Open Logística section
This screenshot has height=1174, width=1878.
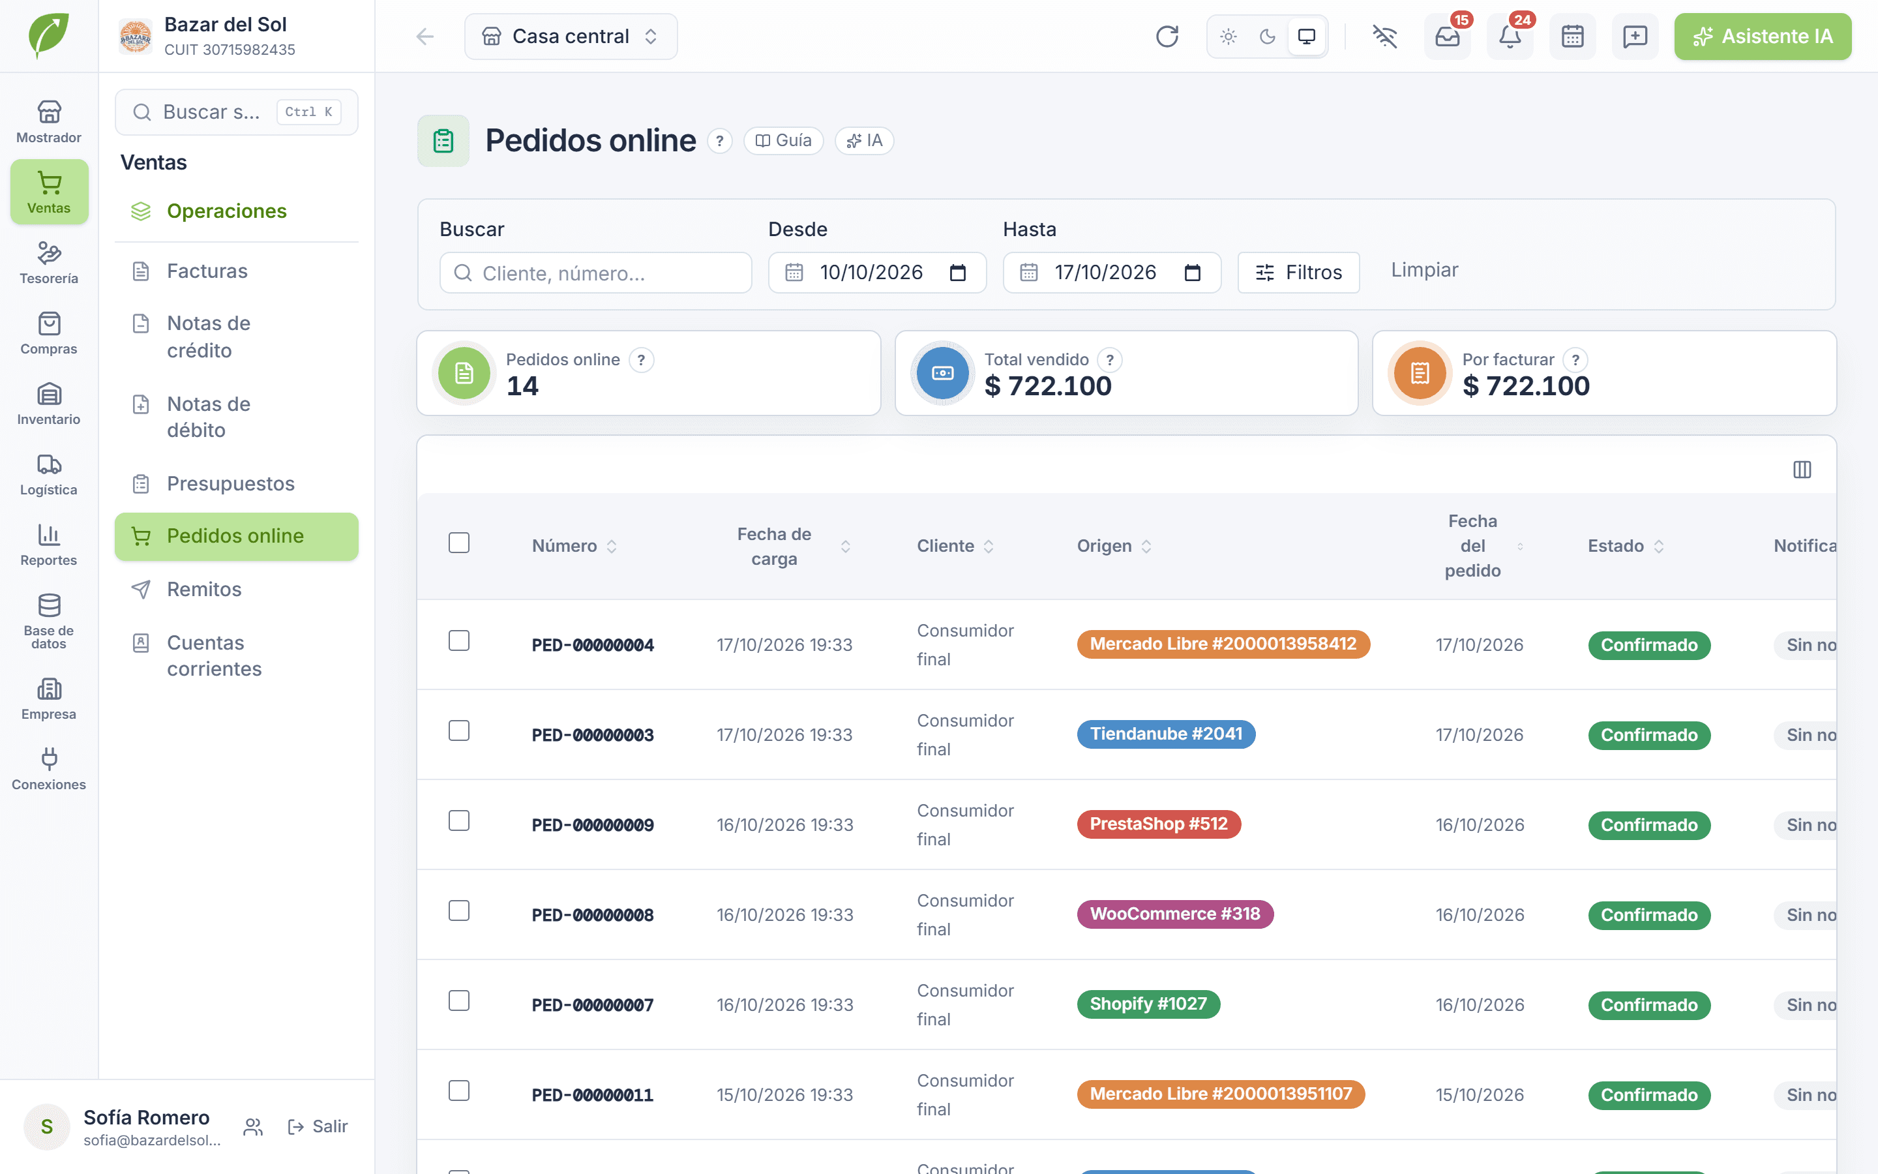point(49,474)
